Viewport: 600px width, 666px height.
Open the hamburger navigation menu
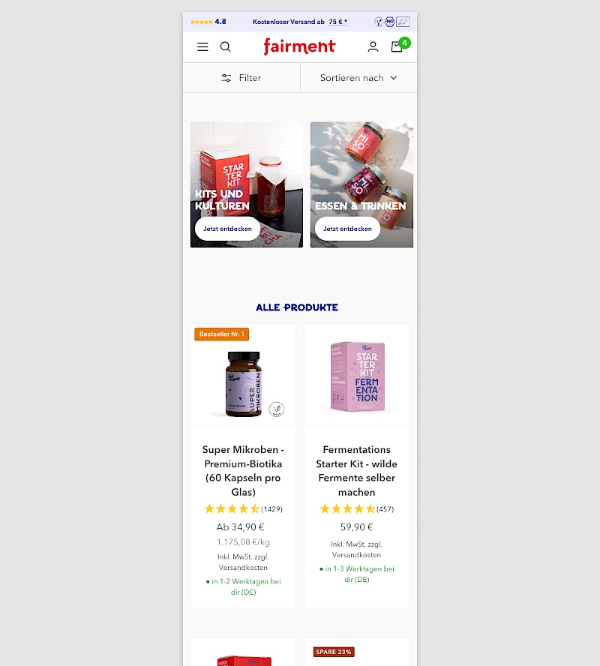[x=202, y=46]
